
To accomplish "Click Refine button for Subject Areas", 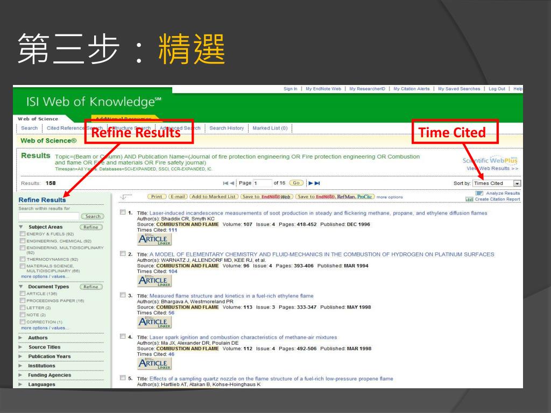I will (91, 227).
